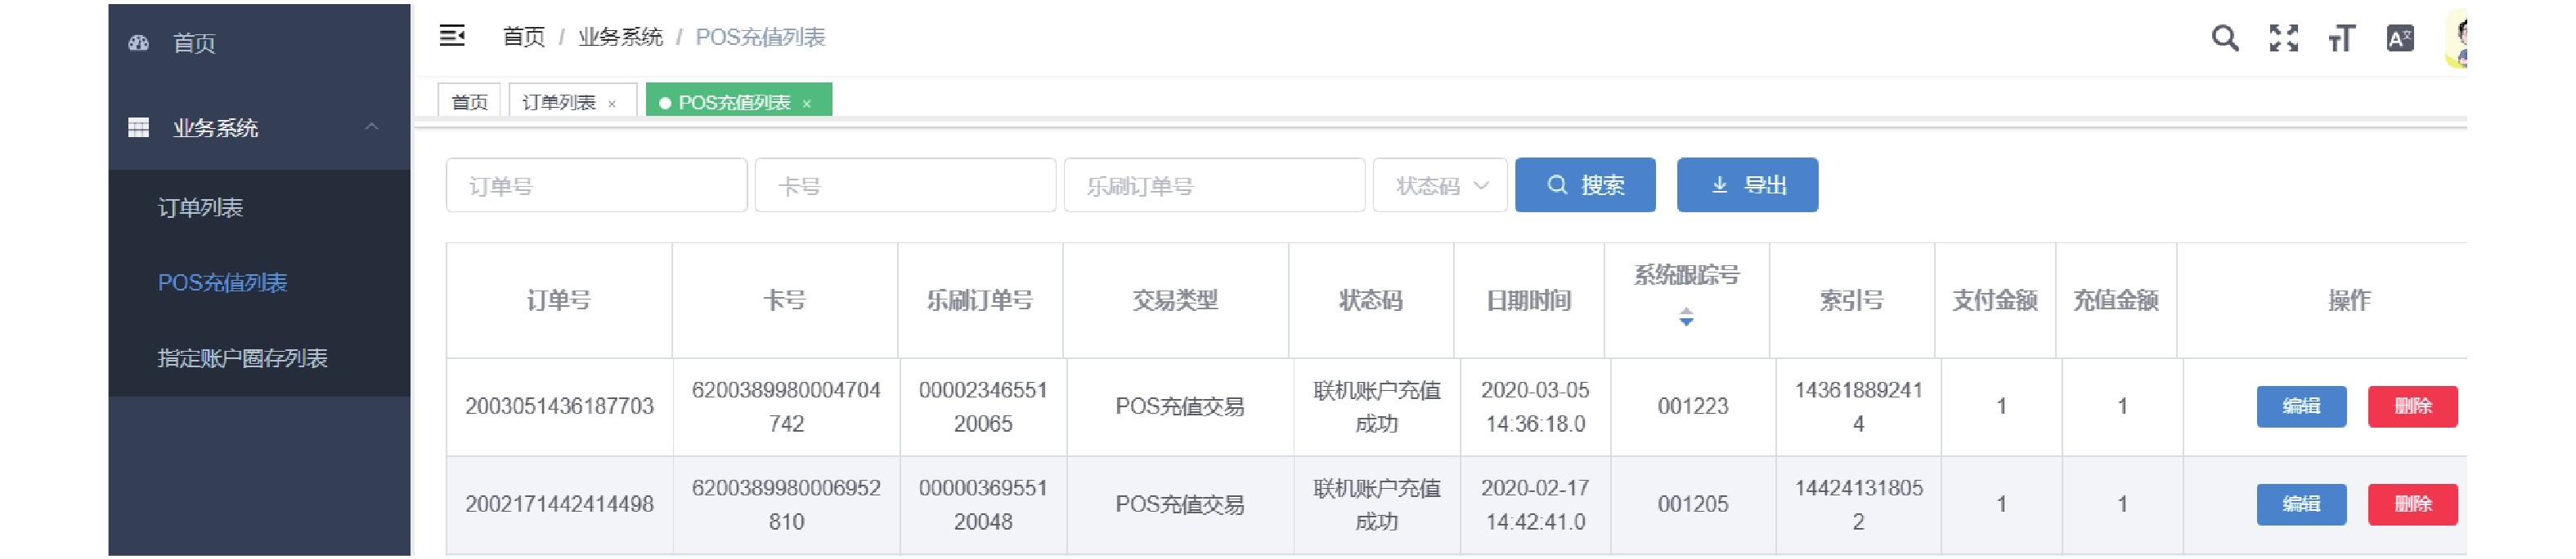Collapse the sidebar with hamburger icon
Screen dimensions: 2576x559
coord(452,37)
